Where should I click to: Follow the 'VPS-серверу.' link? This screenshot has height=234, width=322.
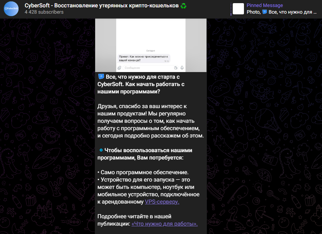point(162,201)
